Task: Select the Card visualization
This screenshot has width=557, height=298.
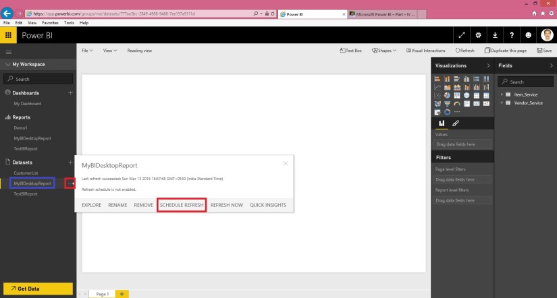Action: click(477, 104)
